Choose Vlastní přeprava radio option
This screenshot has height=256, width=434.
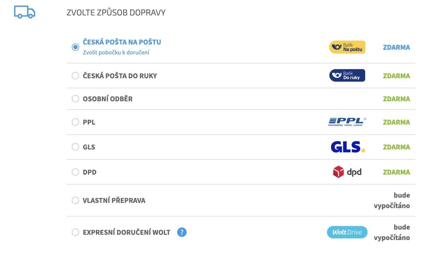[x=76, y=200]
